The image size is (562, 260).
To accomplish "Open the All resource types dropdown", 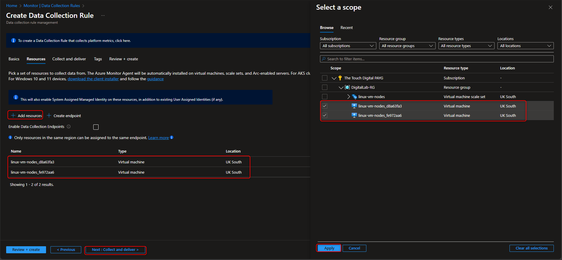I will tap(466, 46).
